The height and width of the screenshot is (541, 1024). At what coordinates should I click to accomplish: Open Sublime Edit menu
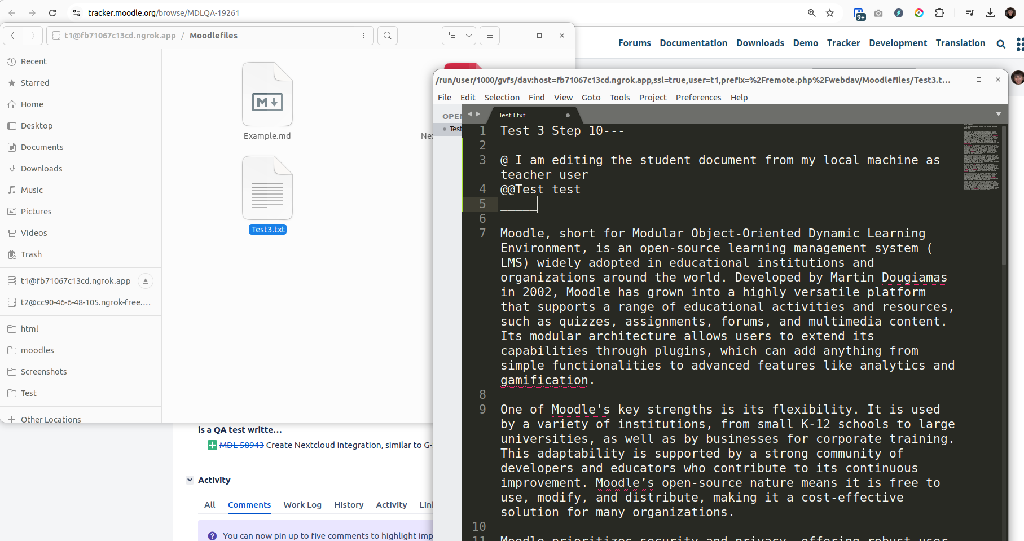(x=468, y=98)
